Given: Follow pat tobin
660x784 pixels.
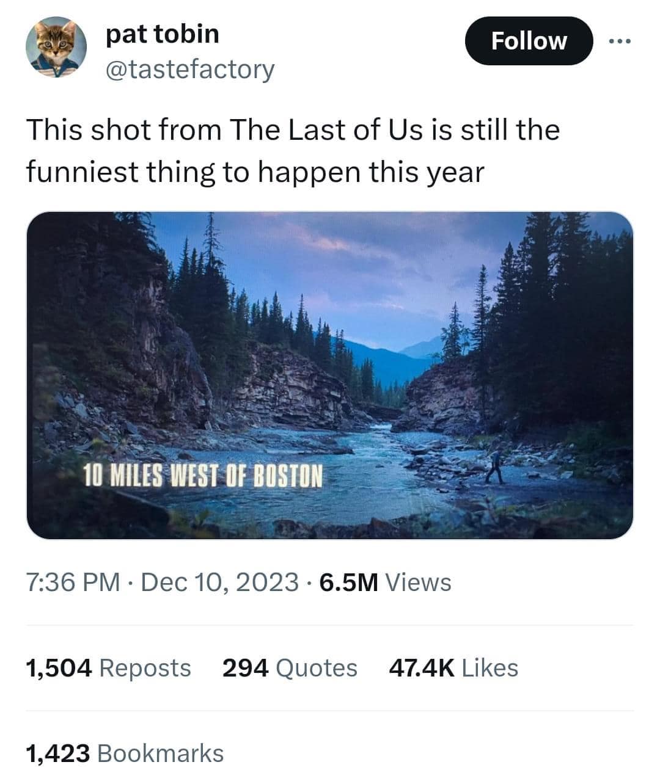Looking at the screenshot, I should click(x=528, y=40).
